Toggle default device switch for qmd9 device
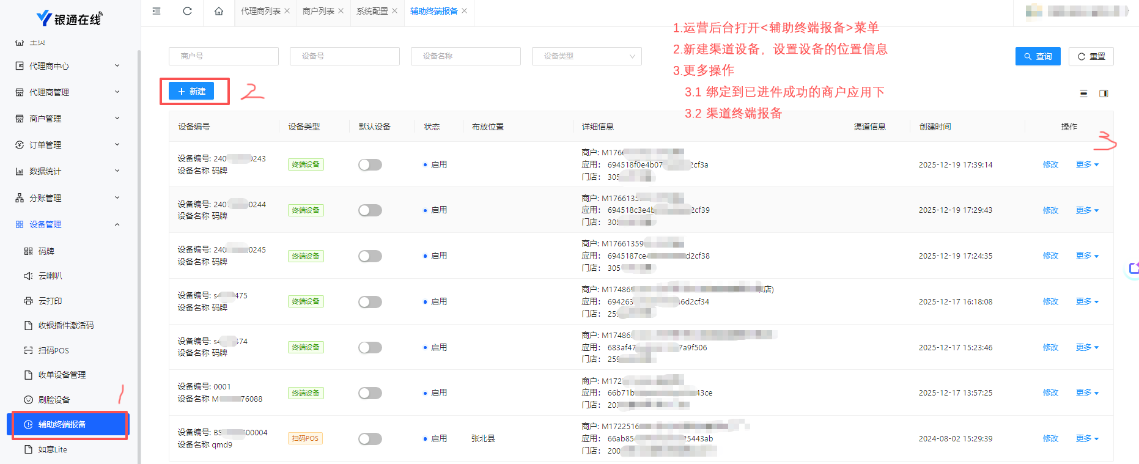 coord(370,439)
